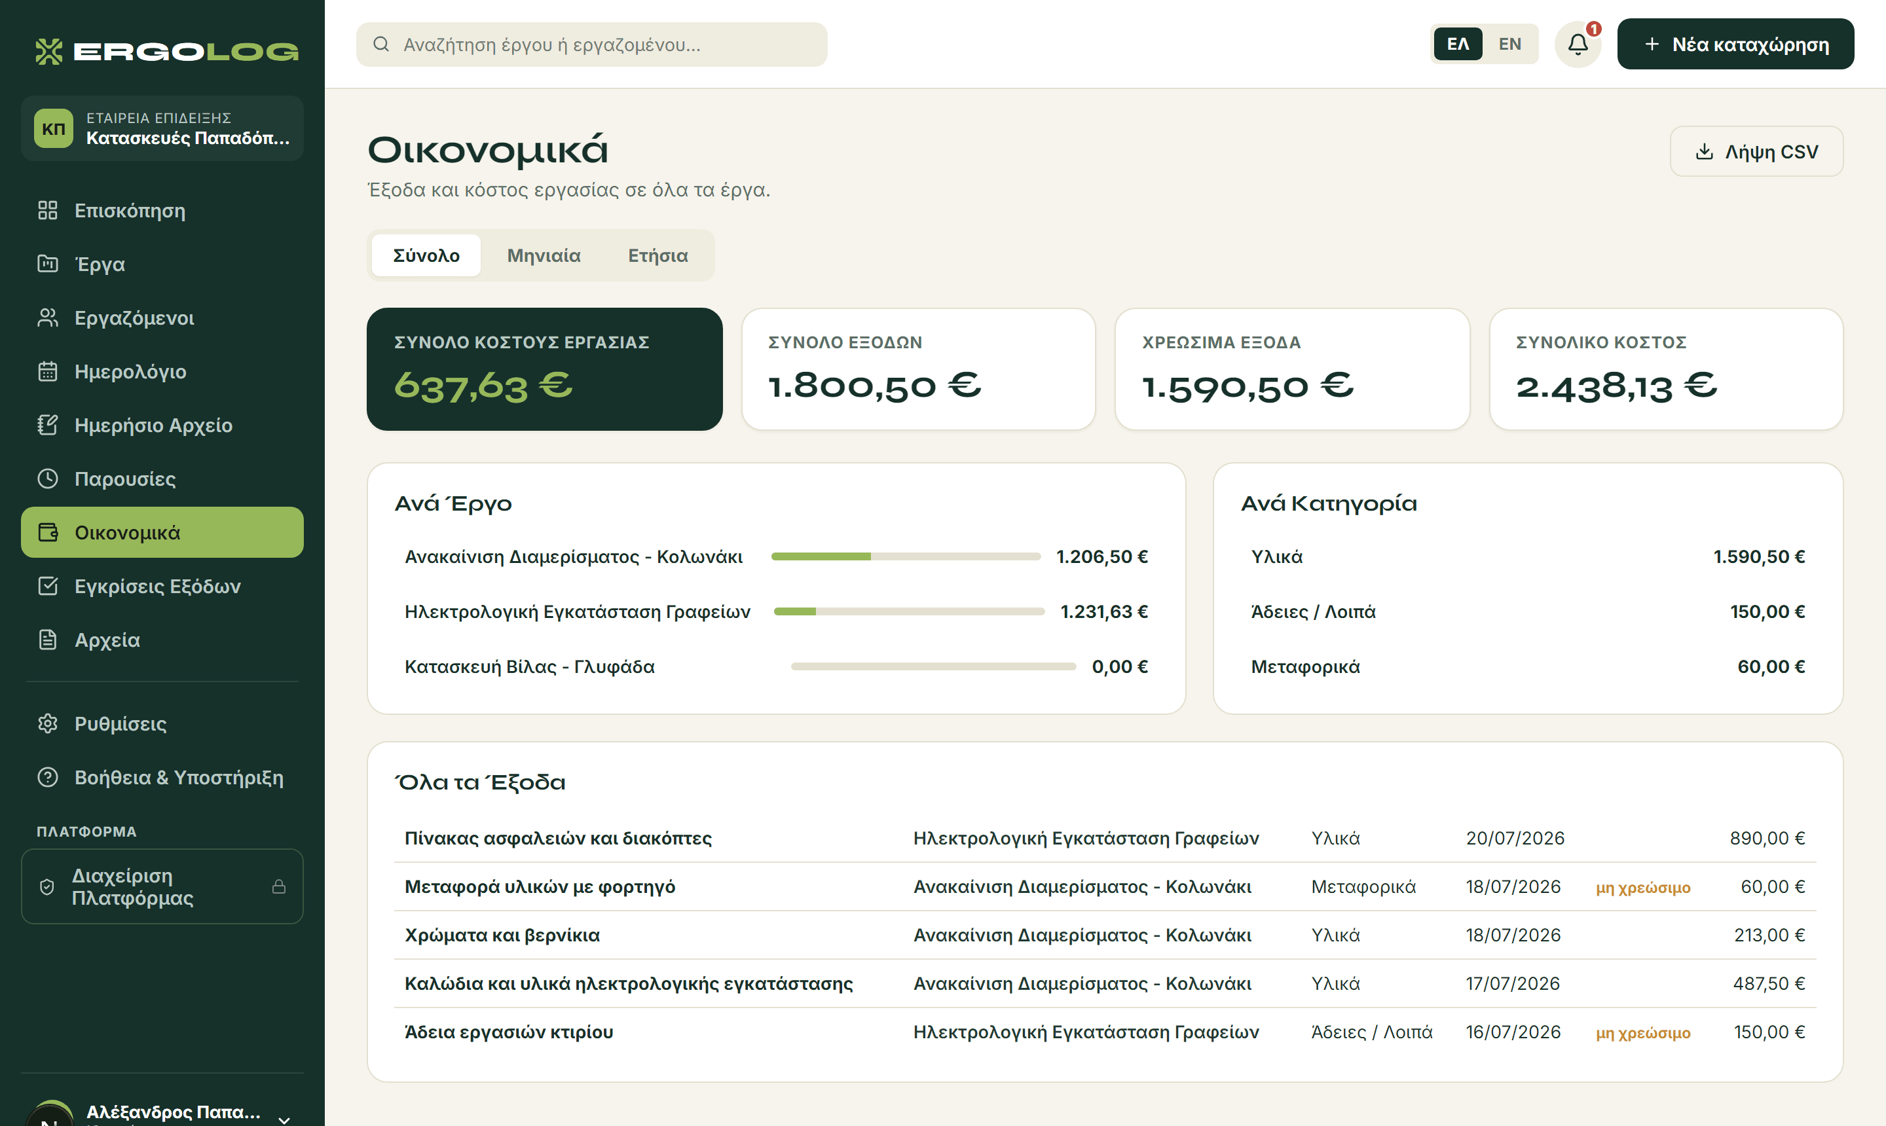1886x1126 pixels.
Task: Focus the Αναζήτηση έργου ή εργαζομένου search field
Action: [592, 44]
